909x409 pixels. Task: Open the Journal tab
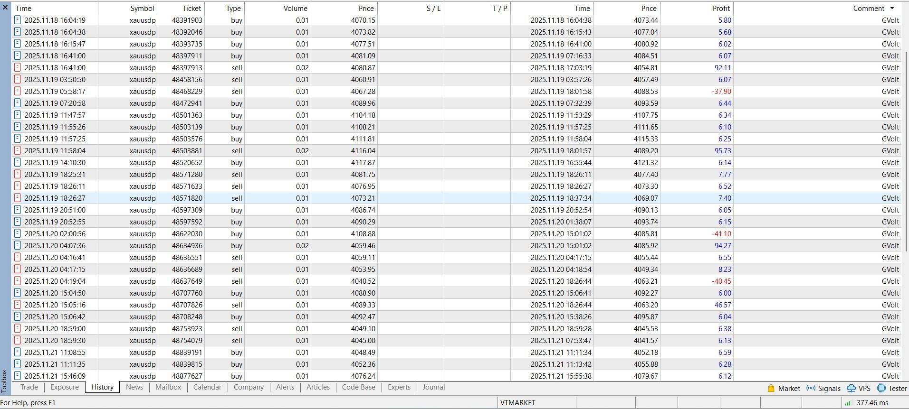click(x=434, y=387)
